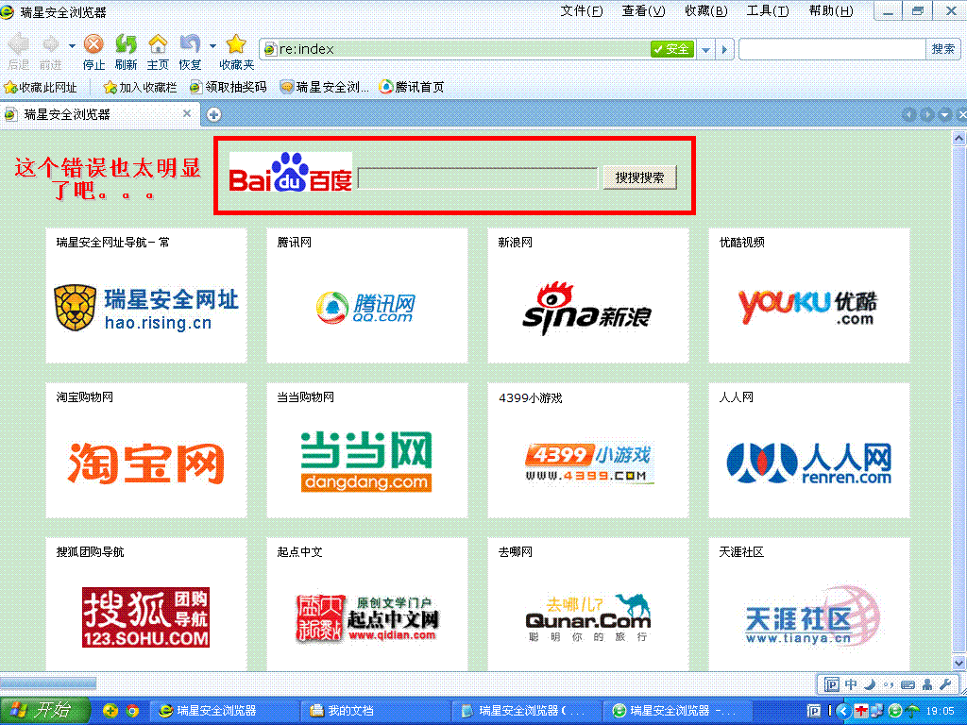Expand hidden tray icons arrow
This screenshot has width=967, height=725.
844,711
